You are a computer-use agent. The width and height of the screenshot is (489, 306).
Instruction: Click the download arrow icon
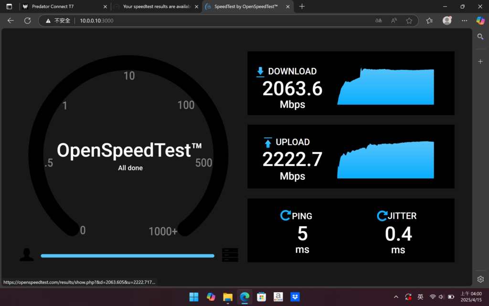click(x=260, y=72)
